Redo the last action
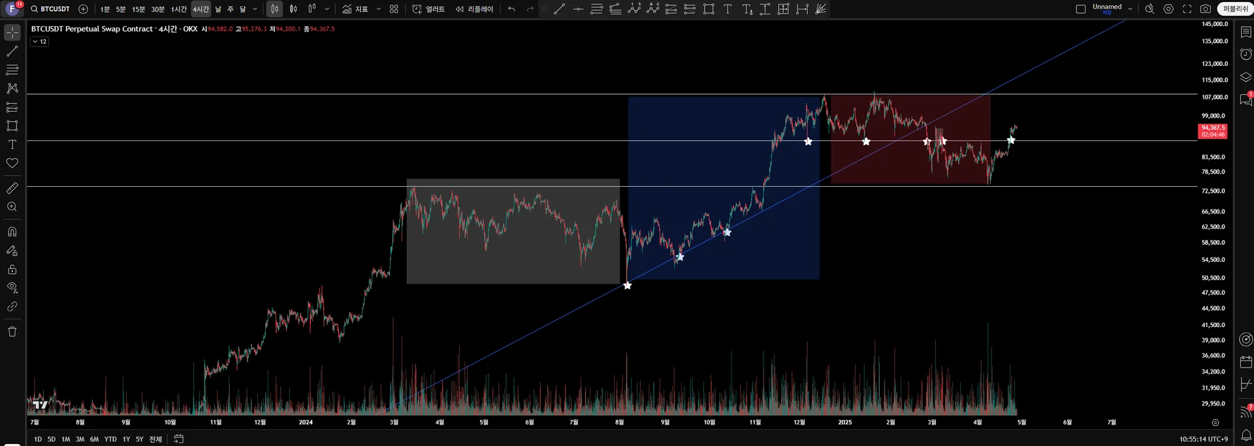 tap(530, 9)
